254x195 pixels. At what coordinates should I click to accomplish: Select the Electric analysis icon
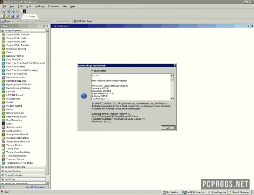[3, 52]
